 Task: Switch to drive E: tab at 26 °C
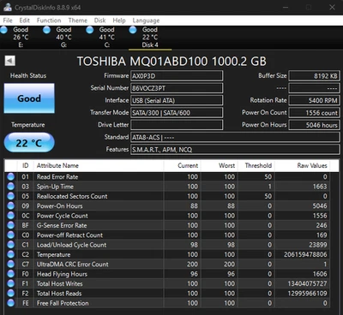21,37
